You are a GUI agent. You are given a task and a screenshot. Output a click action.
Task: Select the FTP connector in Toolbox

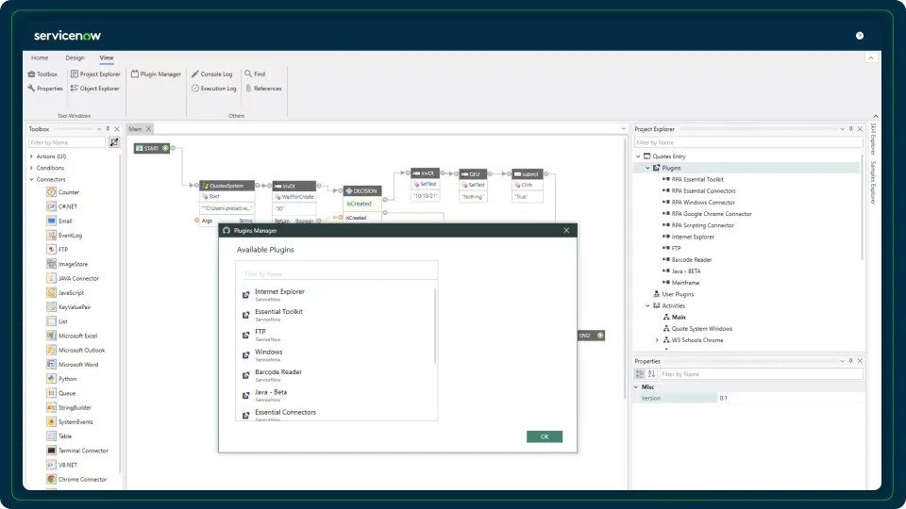click(x=58, y=249)
